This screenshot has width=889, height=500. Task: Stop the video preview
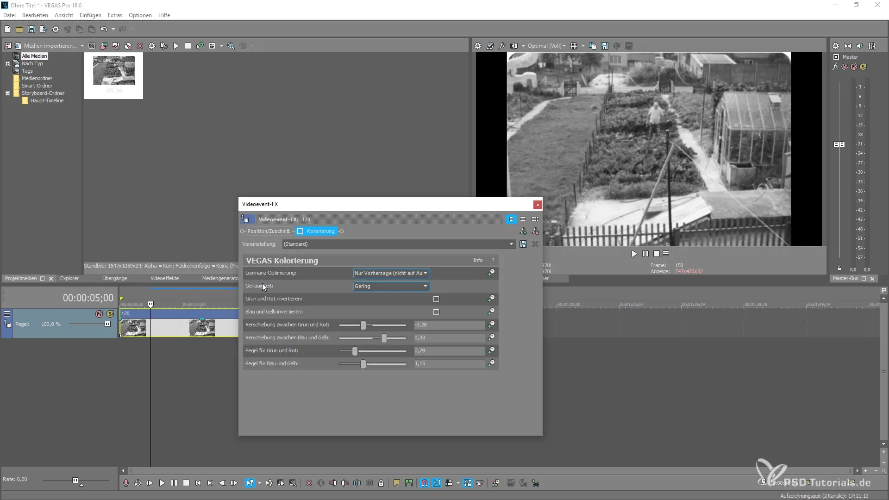click(x=657, y=254)
